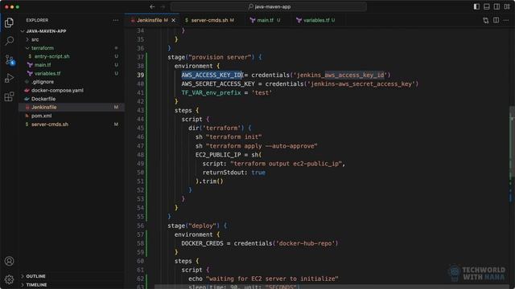Click stage("provision server") line
The width and height of the screenshot is (515, 289).
[215, 57]
